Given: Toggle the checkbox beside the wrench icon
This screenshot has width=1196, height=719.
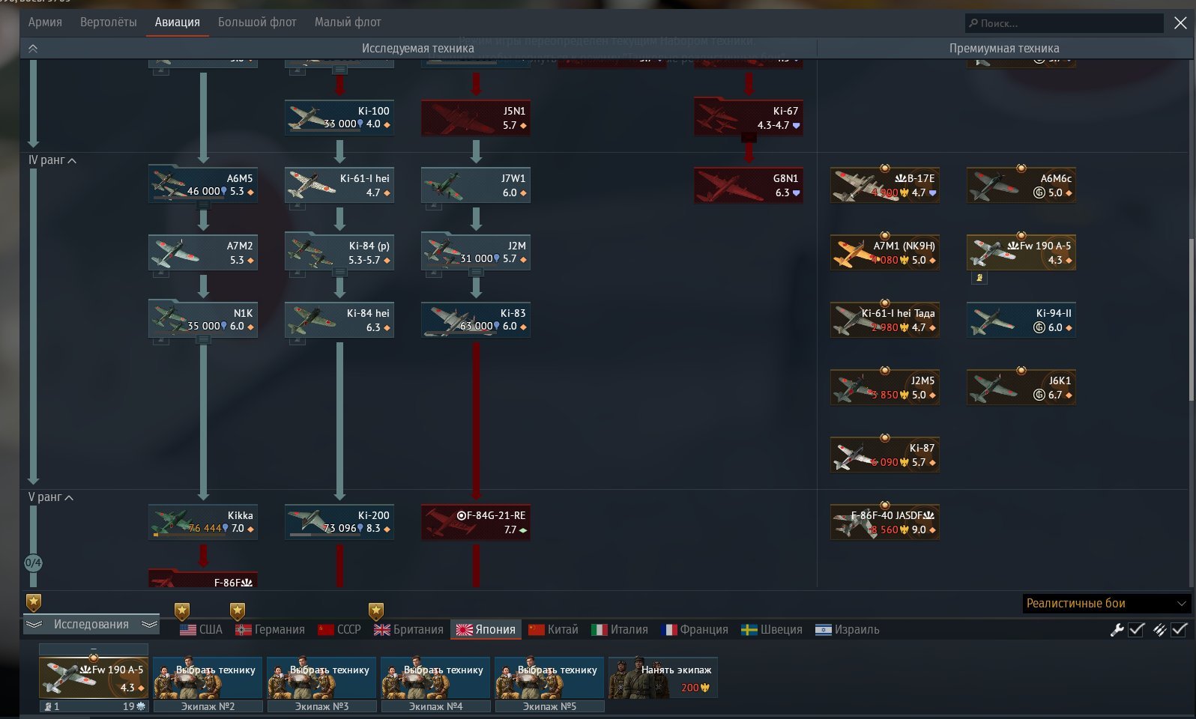Looking at the screenshot, I should [x=1136, y=630].
